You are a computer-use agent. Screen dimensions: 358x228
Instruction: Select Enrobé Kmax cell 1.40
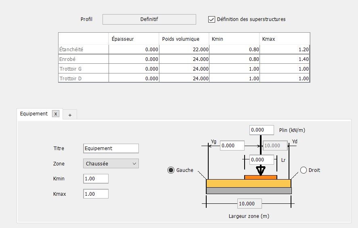tap(285, 59)
